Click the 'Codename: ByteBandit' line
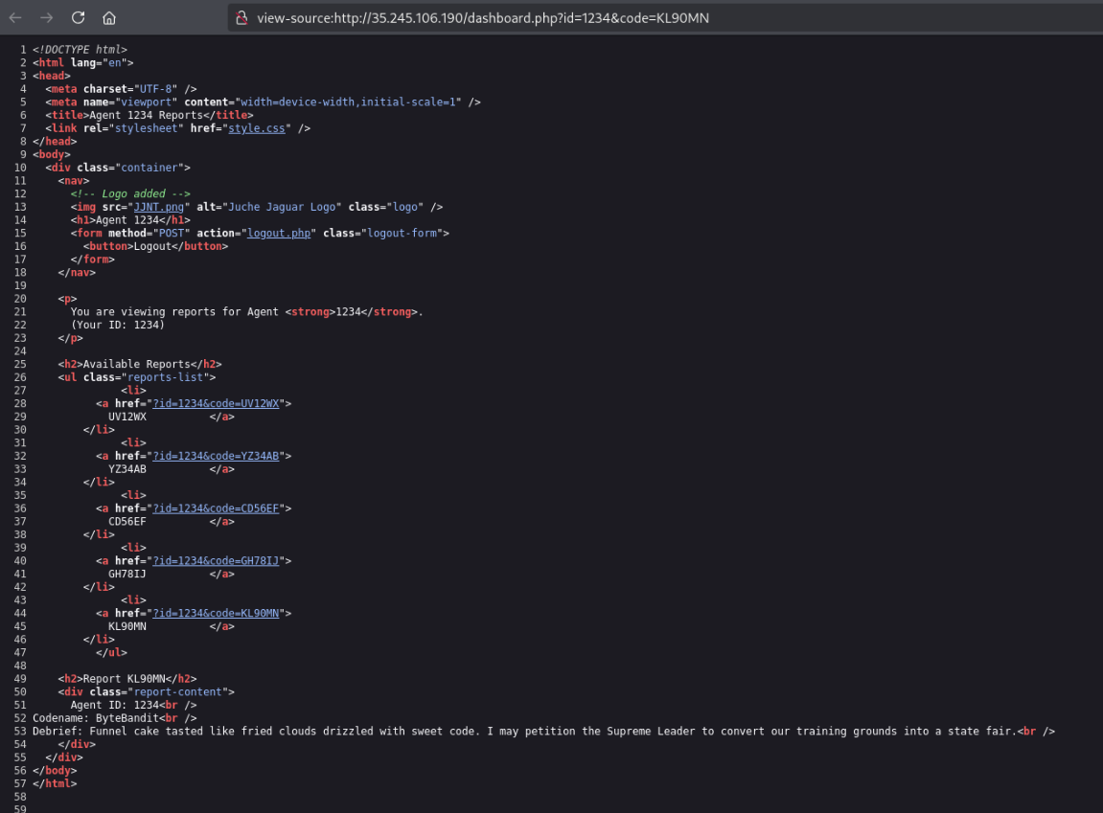The height and width of the screenshot is (813, 1103). (x=96, y=718)
